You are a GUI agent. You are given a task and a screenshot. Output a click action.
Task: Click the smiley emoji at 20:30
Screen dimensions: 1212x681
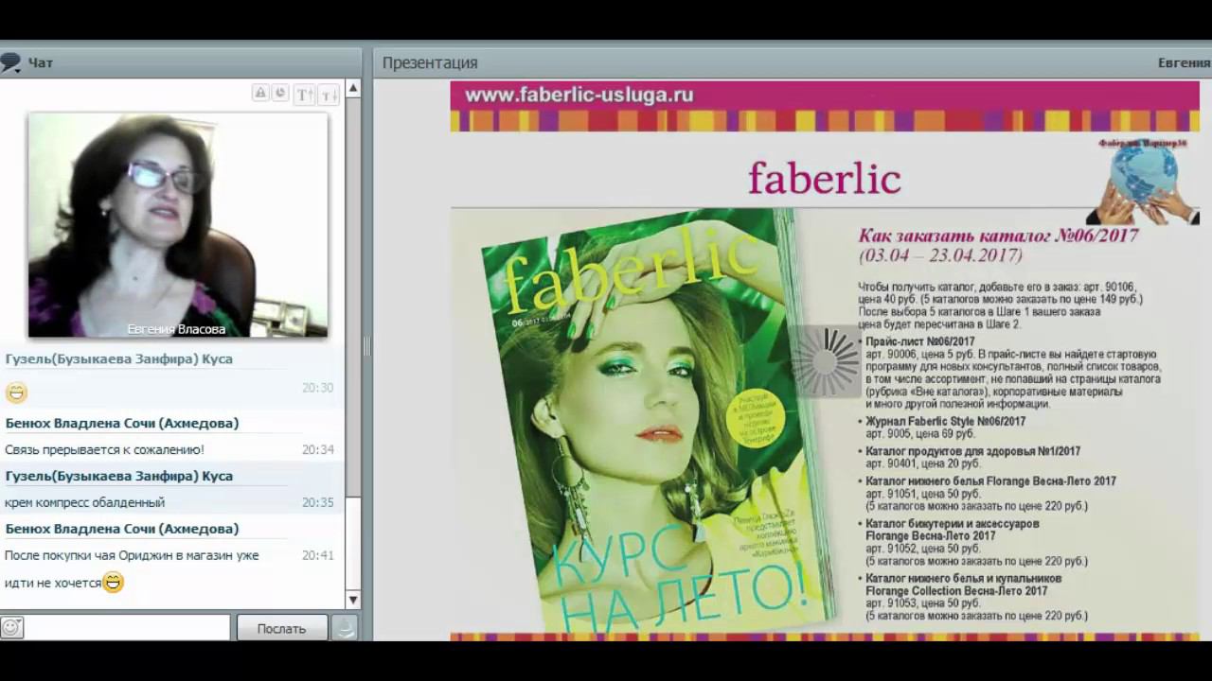pos(16,392)
